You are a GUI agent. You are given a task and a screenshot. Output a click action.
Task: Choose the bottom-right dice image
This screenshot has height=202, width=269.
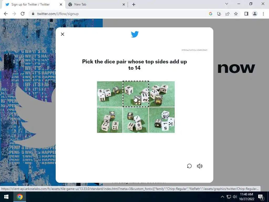[x=162, y=120]
